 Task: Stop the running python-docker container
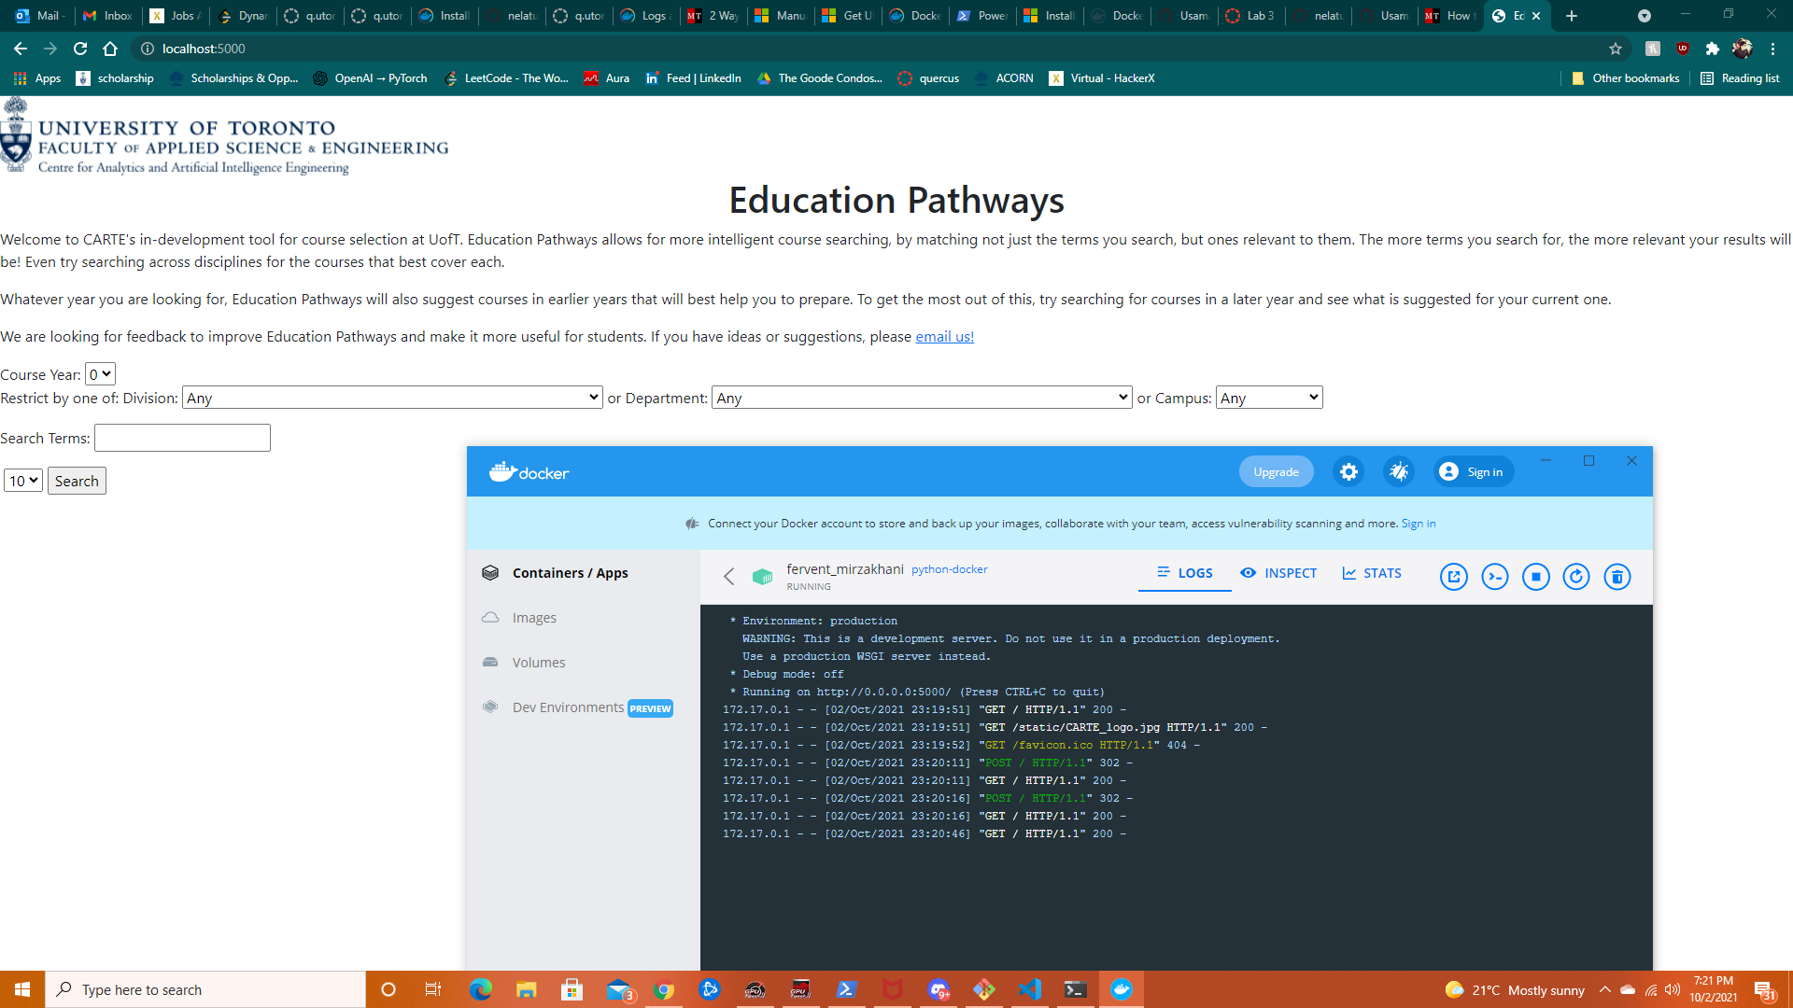1536,577
